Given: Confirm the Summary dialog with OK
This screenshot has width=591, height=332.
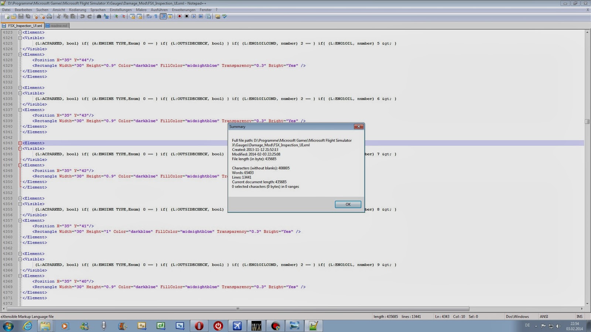Looking at the screenshot, I should (x=348, y=204).
